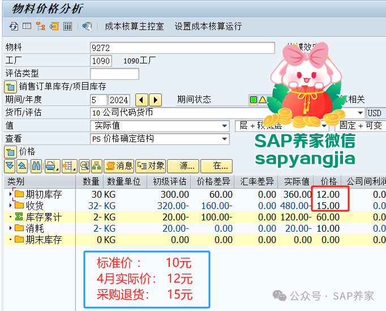Click price cell 15.00 in 收货 row
This screenshot has height=311, width=386.
point(328,206)
